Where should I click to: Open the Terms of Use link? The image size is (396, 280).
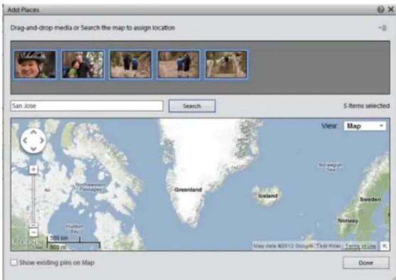tap(360, 246)
